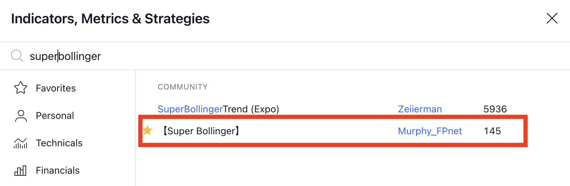Switch to the Personal category label
The image size is (570, 186).
(55, 116)
